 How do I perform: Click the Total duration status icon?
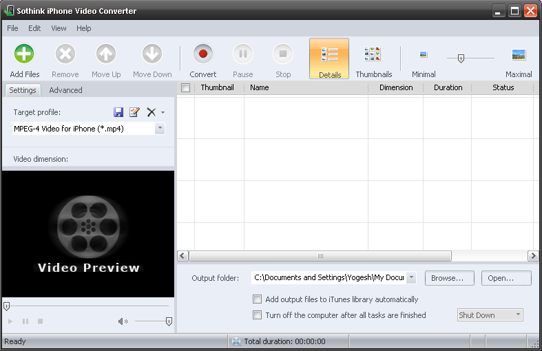pos(236,341)
